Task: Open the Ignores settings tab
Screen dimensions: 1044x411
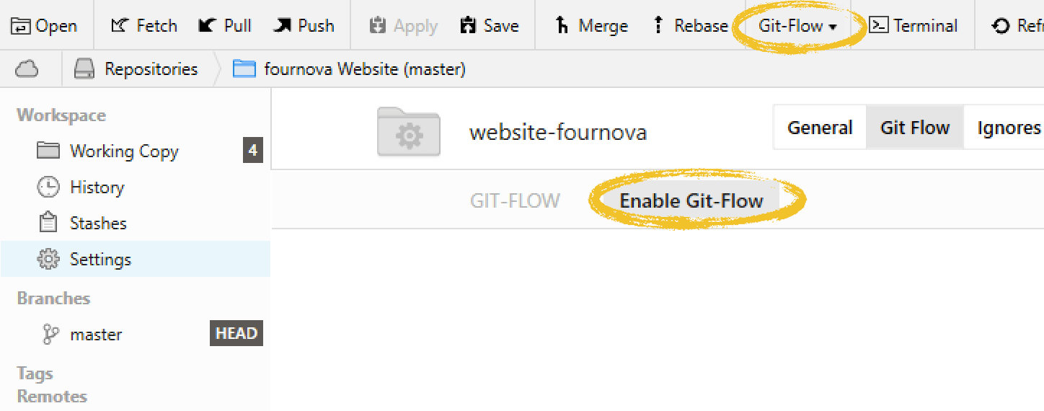Action: point(1008,128)
